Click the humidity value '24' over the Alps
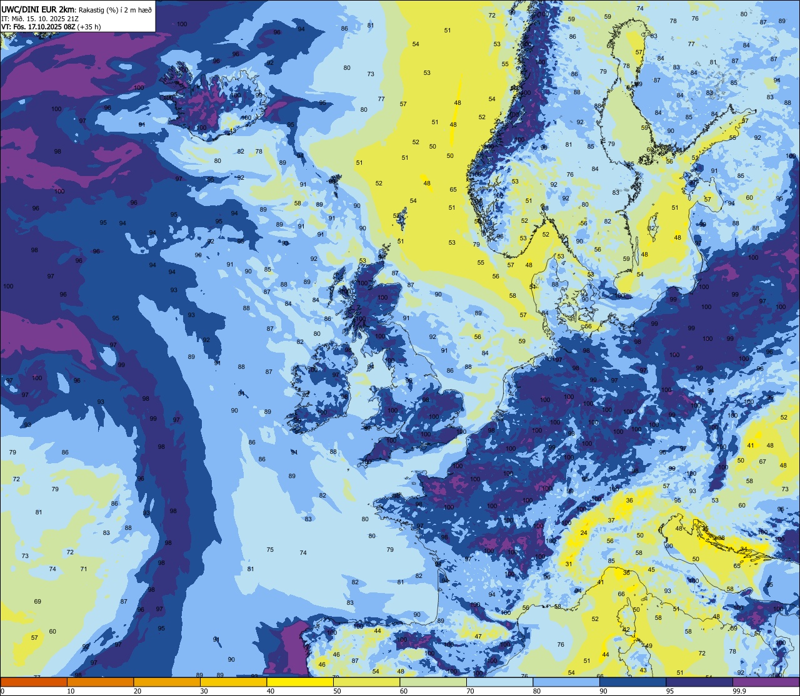The image size is (800, 696). coord(584,532)
